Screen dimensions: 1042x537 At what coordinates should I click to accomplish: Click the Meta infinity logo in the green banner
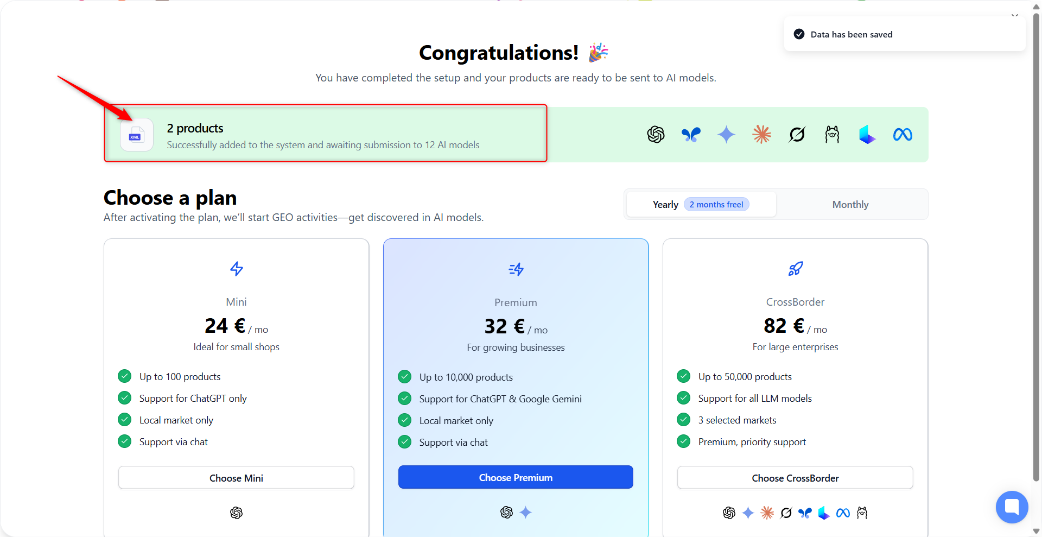coord(903,134)
